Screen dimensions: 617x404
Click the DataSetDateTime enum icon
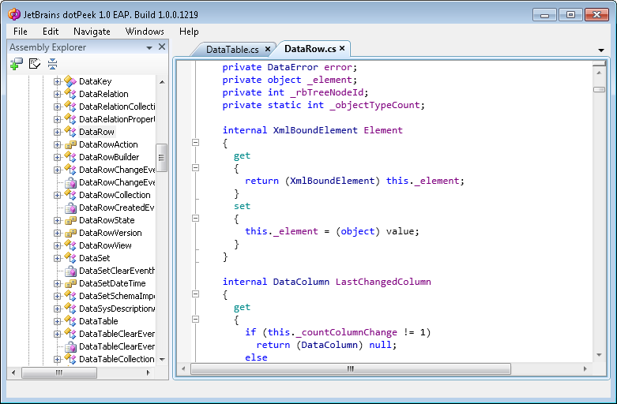pyautogui.click(x=70, y=283)
